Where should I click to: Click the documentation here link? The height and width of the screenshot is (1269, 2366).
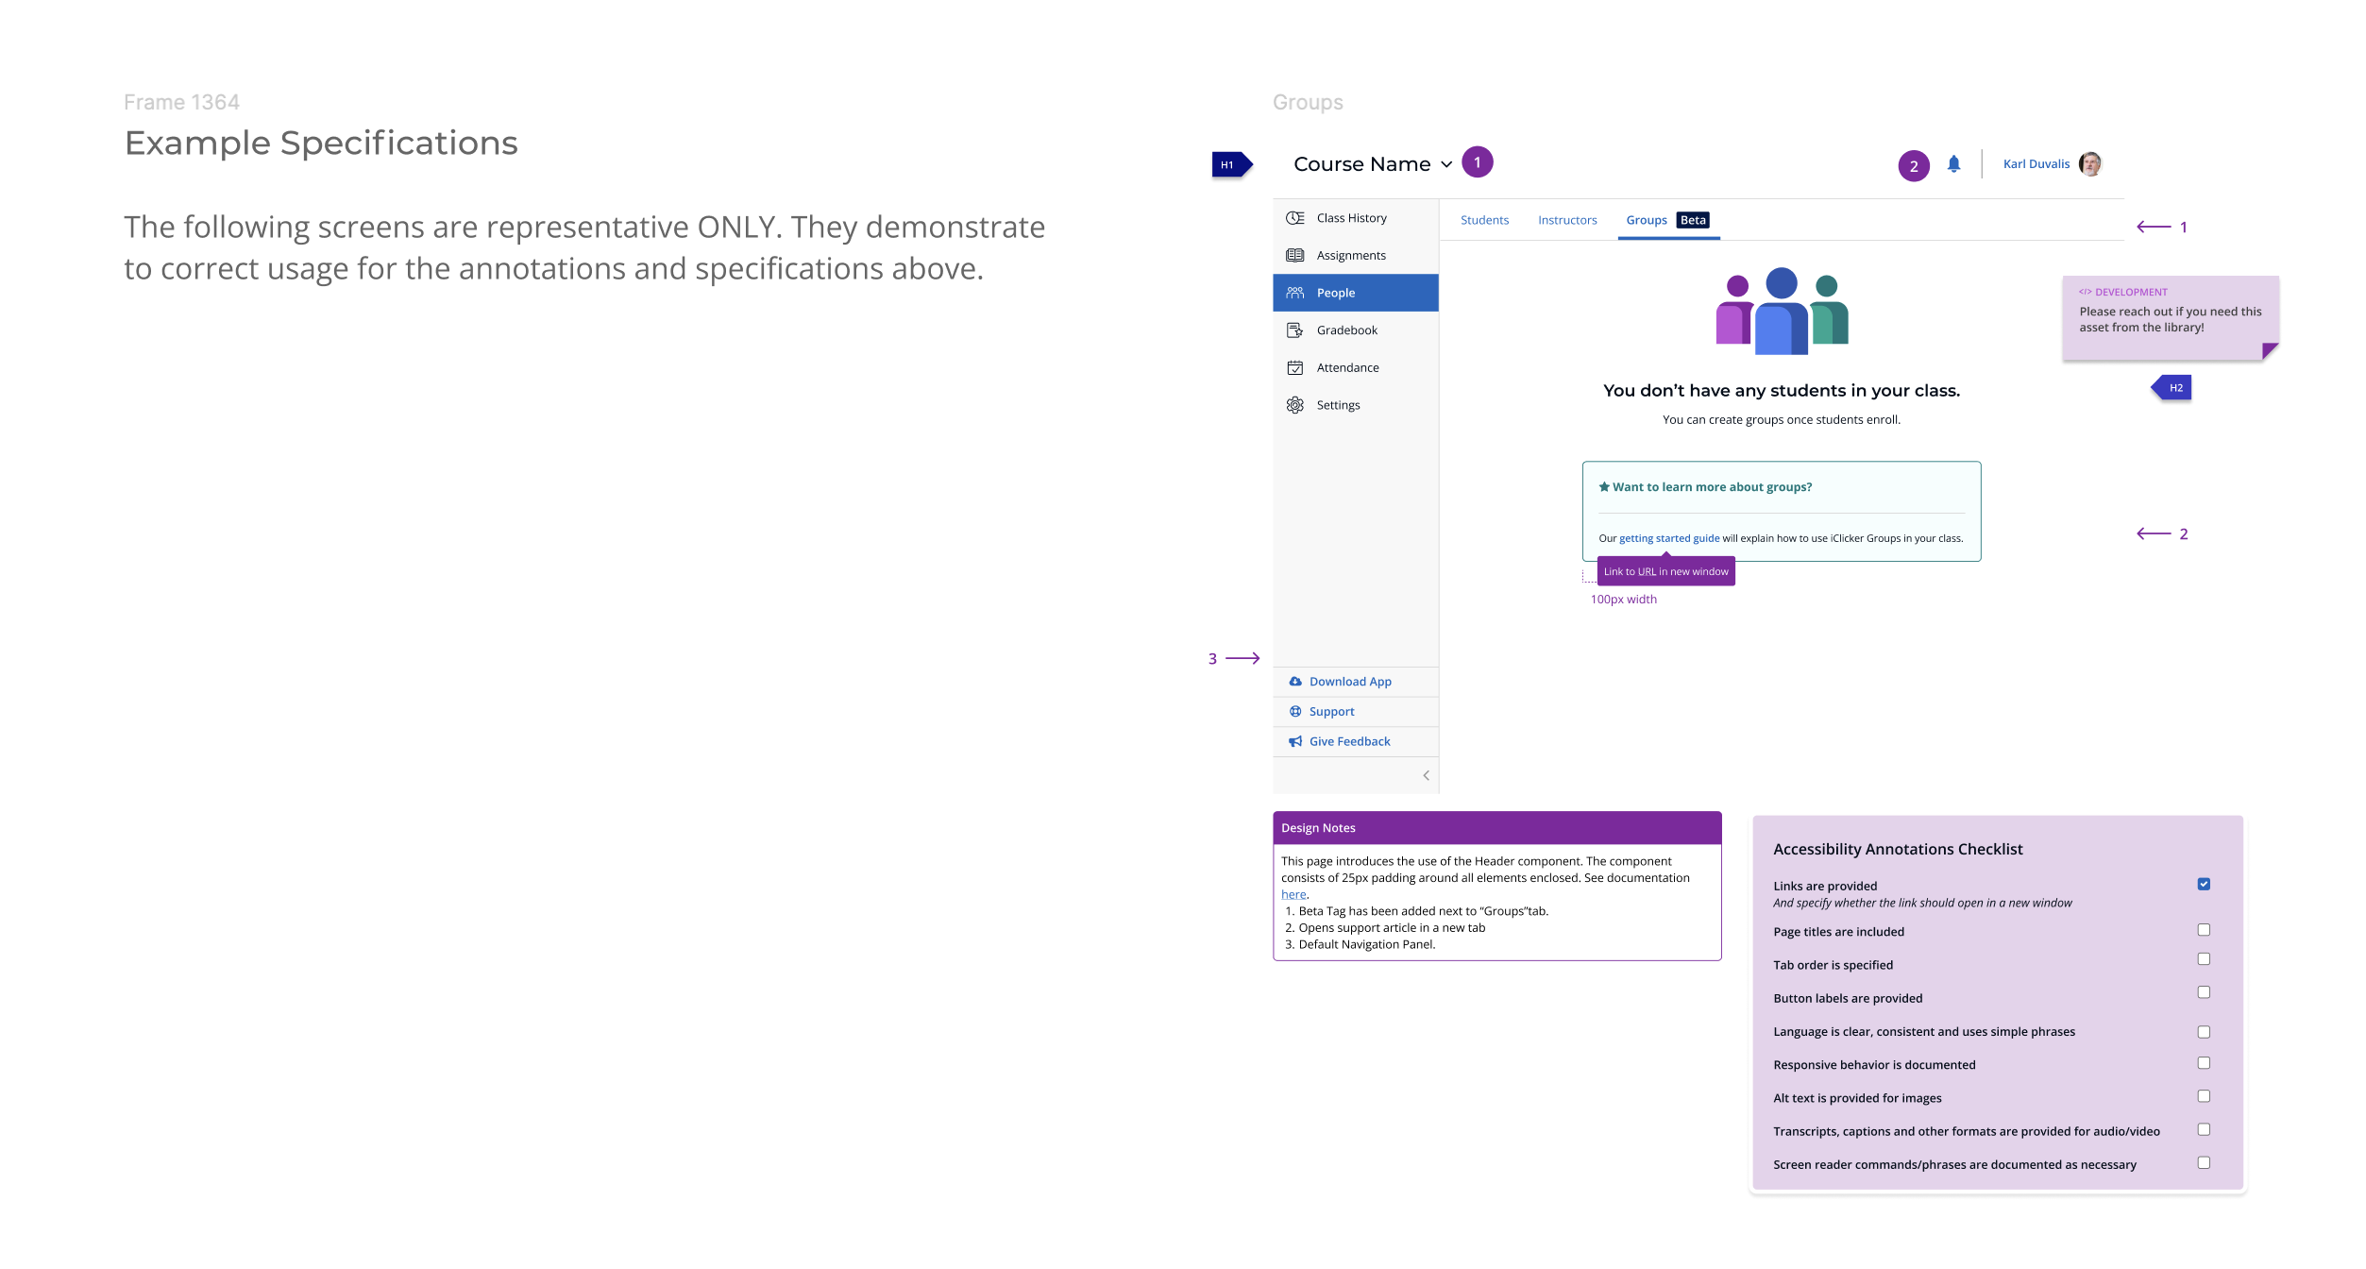click(x=1293, y=895)
